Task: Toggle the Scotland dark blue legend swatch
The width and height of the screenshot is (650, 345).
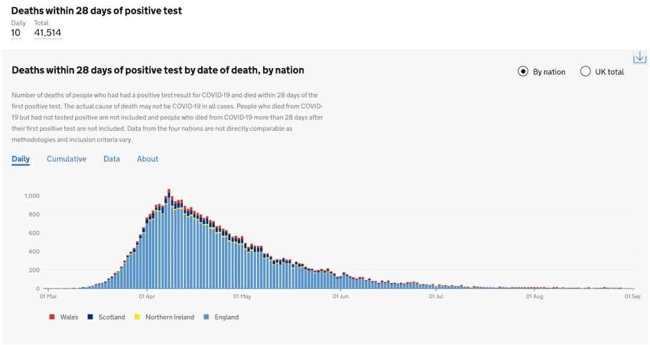Action: pos(90,317)
